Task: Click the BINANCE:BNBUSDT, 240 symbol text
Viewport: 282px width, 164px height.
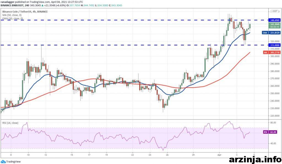Action: click(15, 5)
